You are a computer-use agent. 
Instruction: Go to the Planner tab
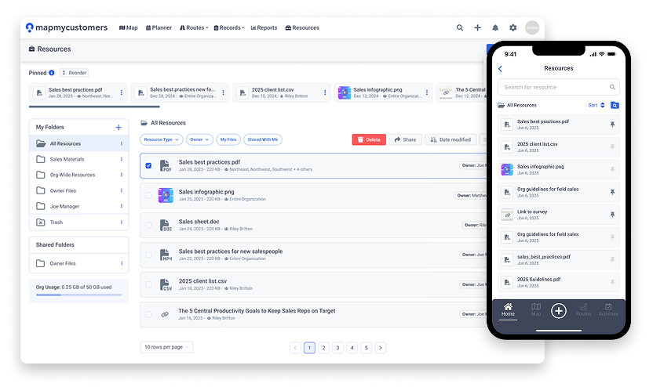pyautogui.click(x=159, y=27)
